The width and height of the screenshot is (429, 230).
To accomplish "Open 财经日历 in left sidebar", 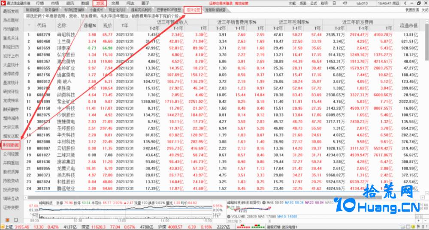I will pos(11,47).
